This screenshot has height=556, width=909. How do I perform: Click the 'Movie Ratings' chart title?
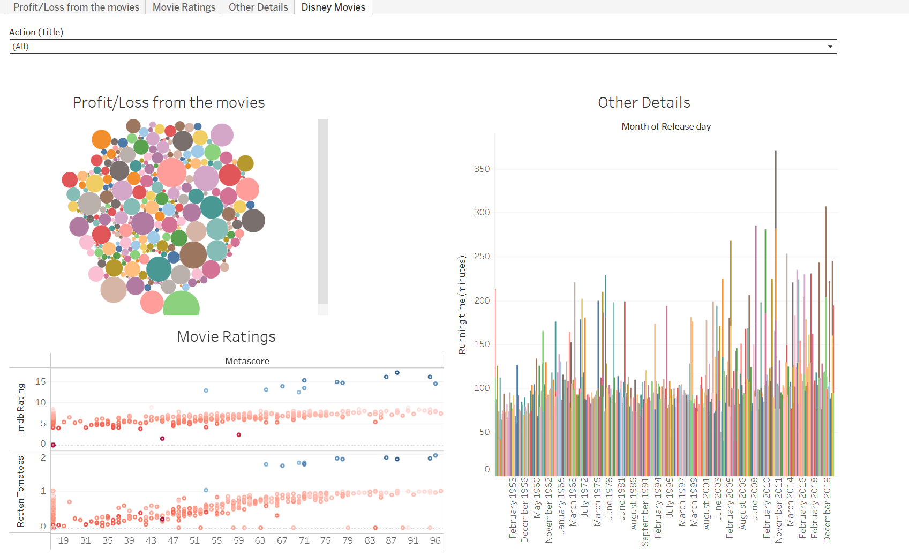[226, 336]
